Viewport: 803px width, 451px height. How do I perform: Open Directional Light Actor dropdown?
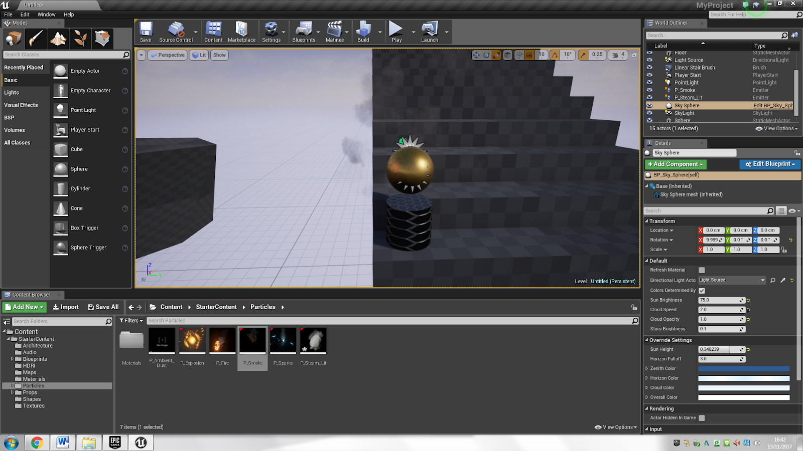pyautogui.click(x=732, y=280)
